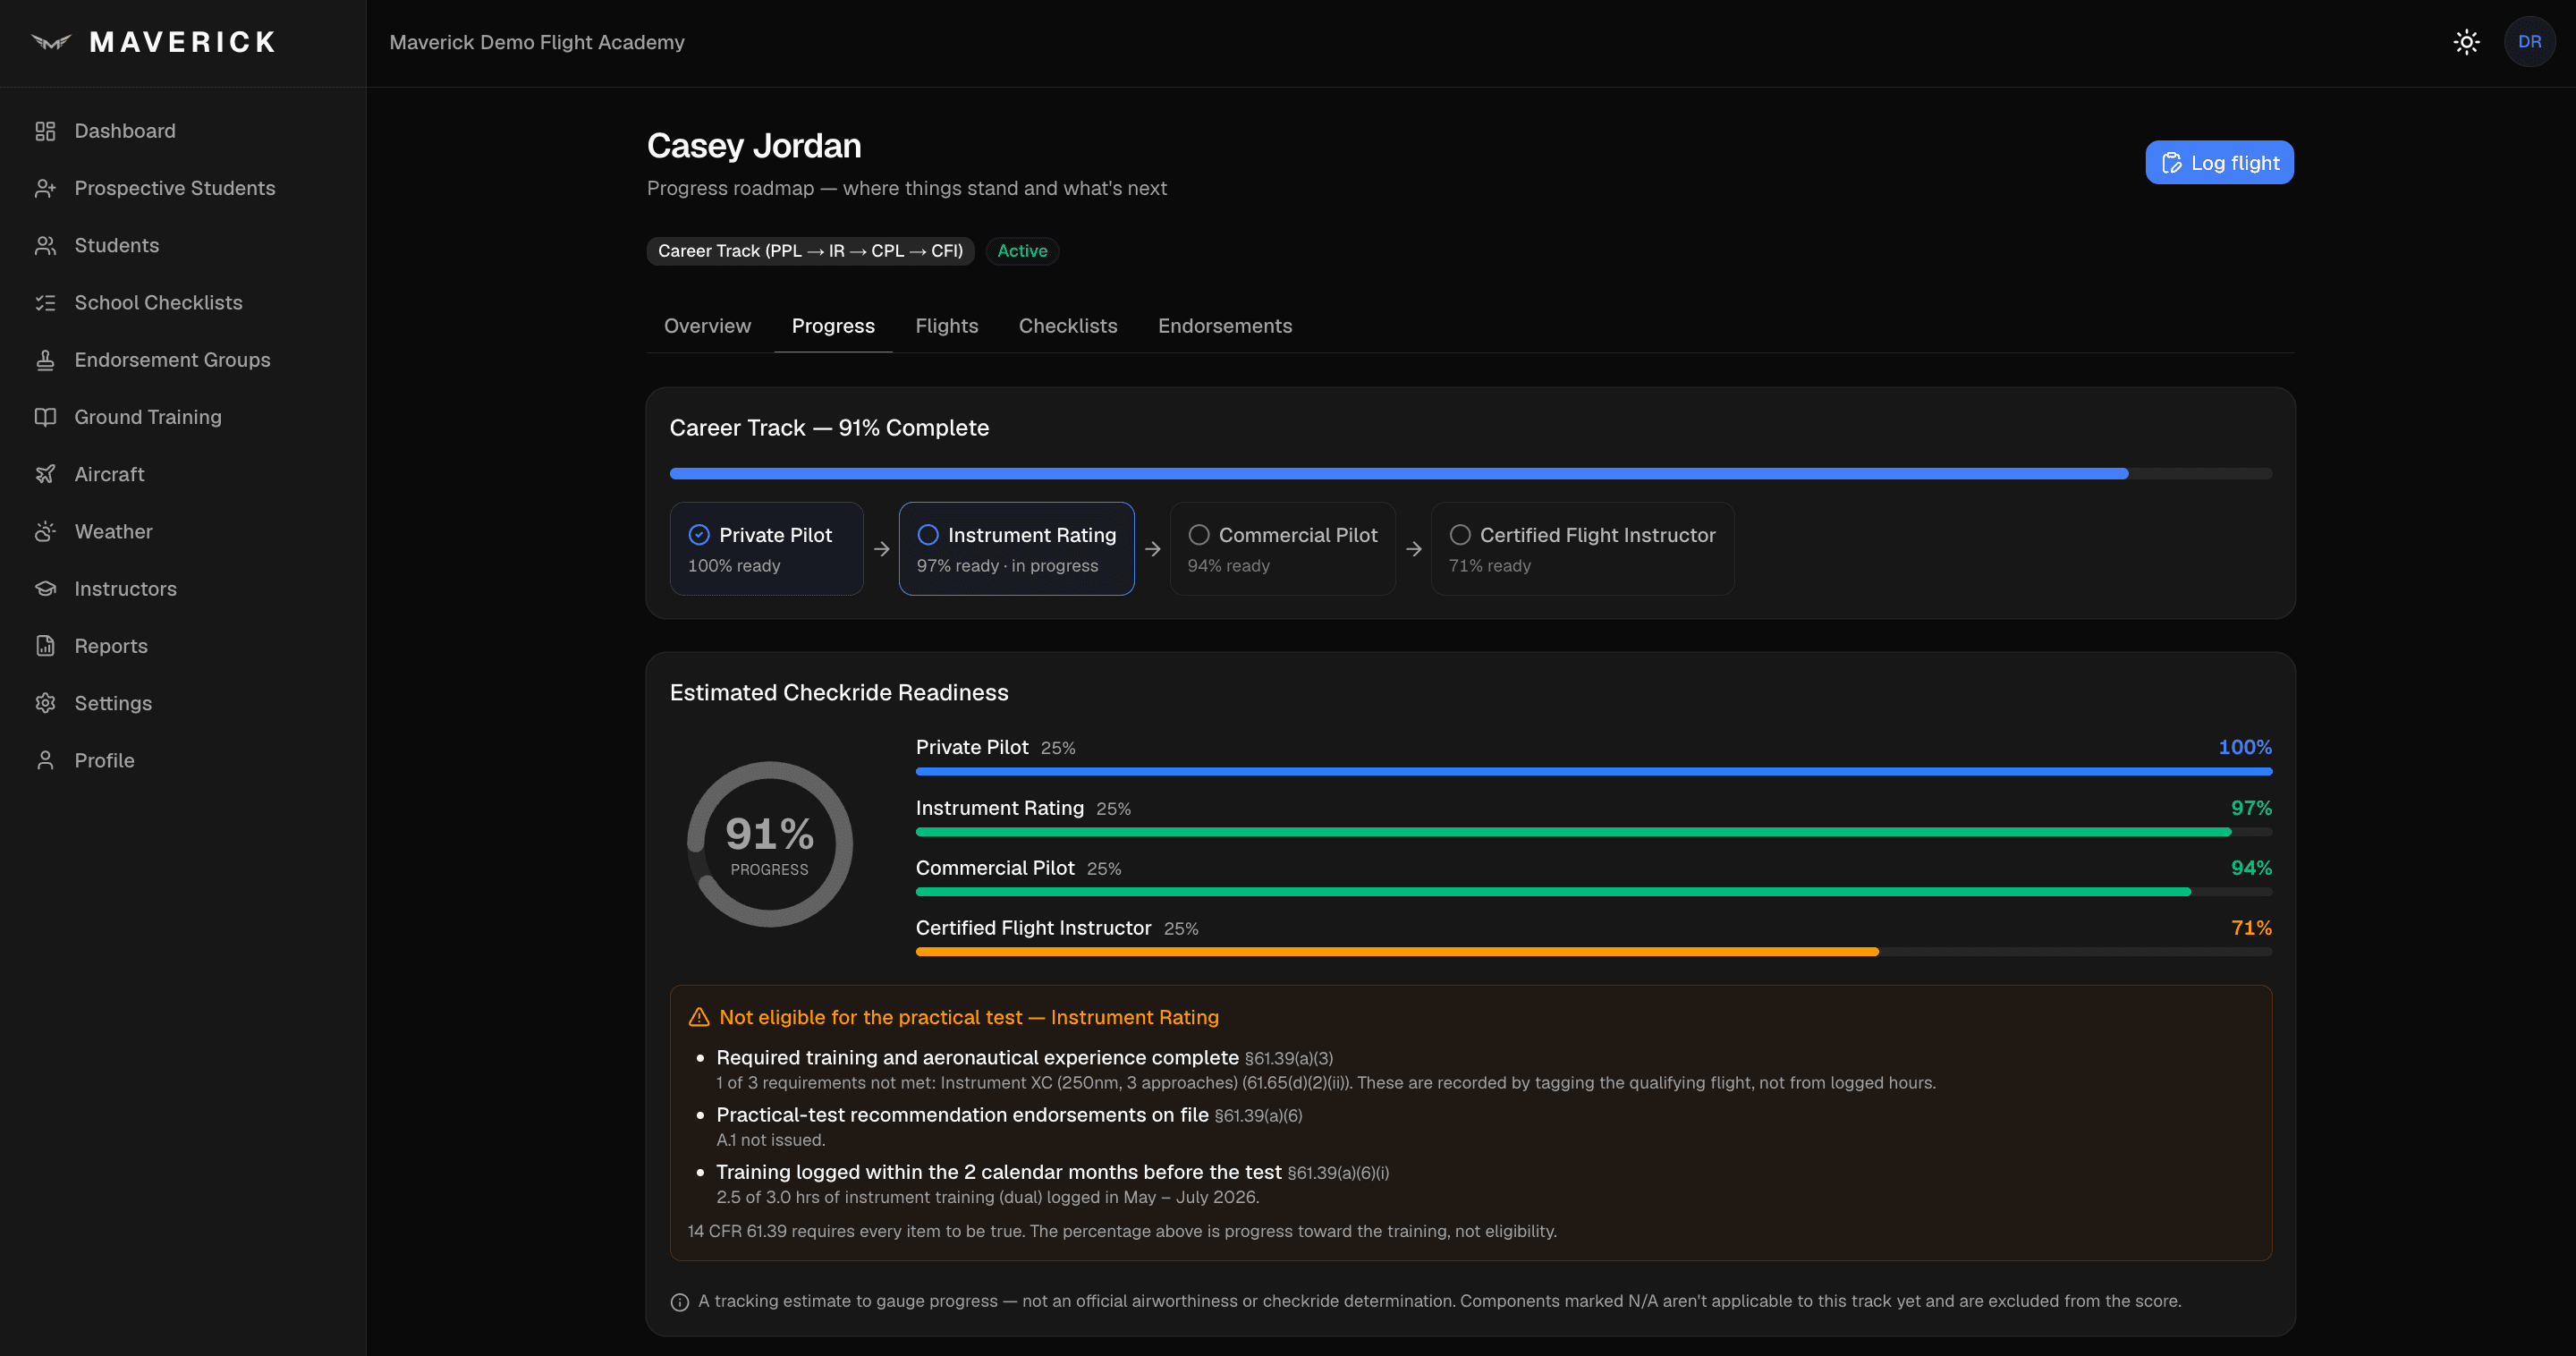2576x1356 pixels.
Task: Click the arrow before Certified Flight Instructor card
Action: [x=1413, y=549]
